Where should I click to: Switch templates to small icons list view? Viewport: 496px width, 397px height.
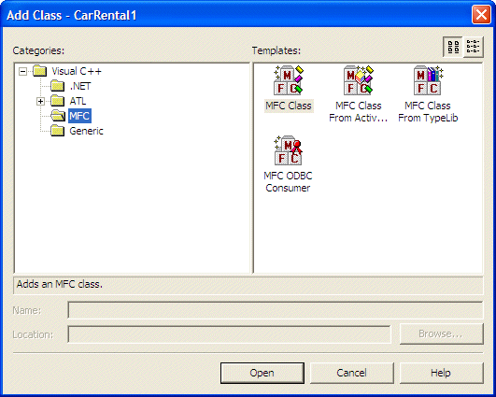coord(474,47)
